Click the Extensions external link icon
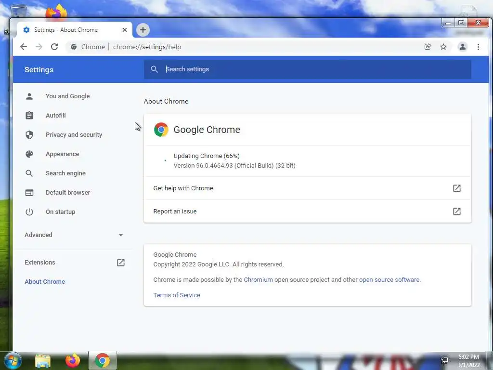493x370 pixels. point(121,263)
